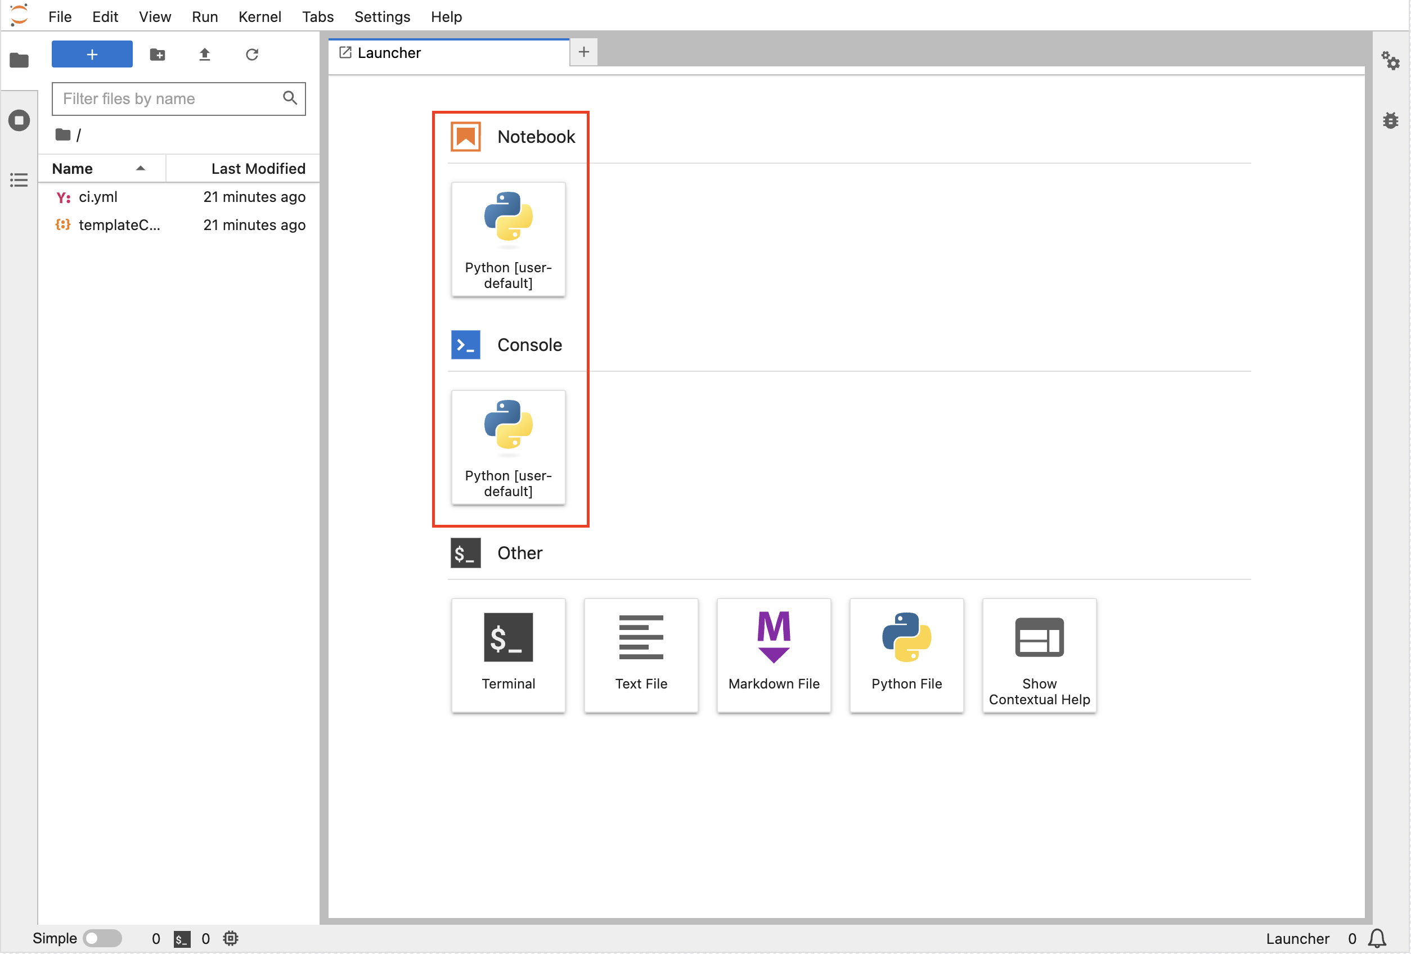This screenshot has height=954, width=1411.
Task: Open the Settings menu
Action: coord(383,16)
